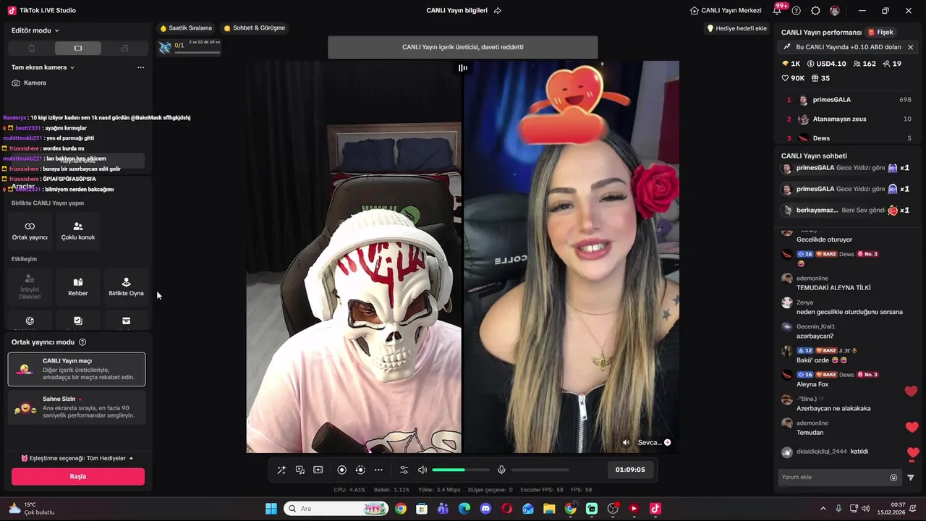Viewport: 926px width, 521px height.
Task: Select the CANLI Yayın maçı mode
Action: coord(77,369)
